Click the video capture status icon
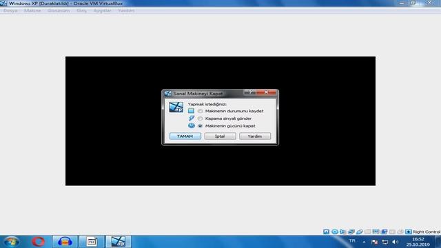The height and width of the screenshot is (248, 441). [384, 231]
